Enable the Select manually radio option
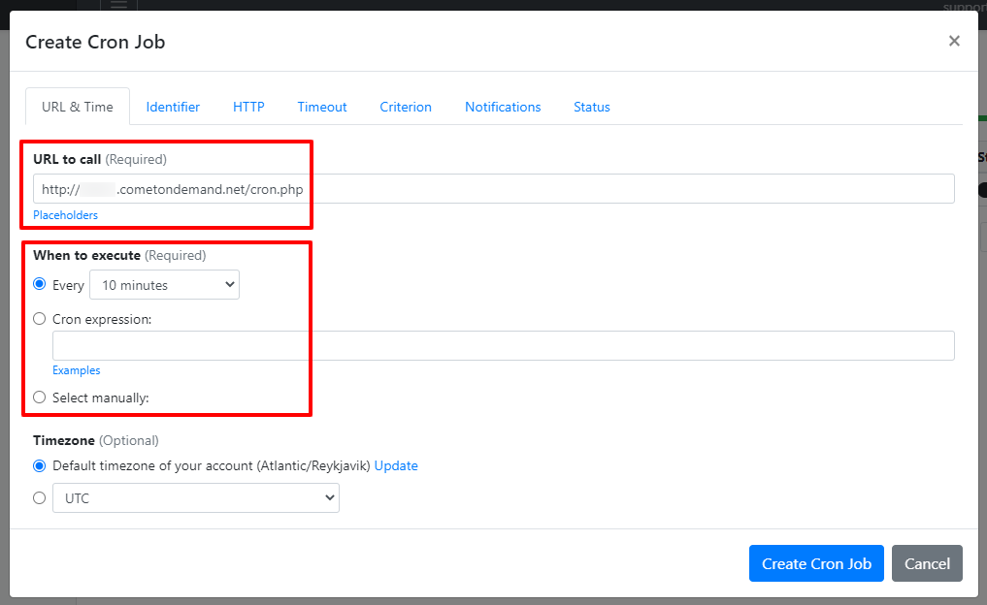 pyautogui.click(x=40, y=397)
